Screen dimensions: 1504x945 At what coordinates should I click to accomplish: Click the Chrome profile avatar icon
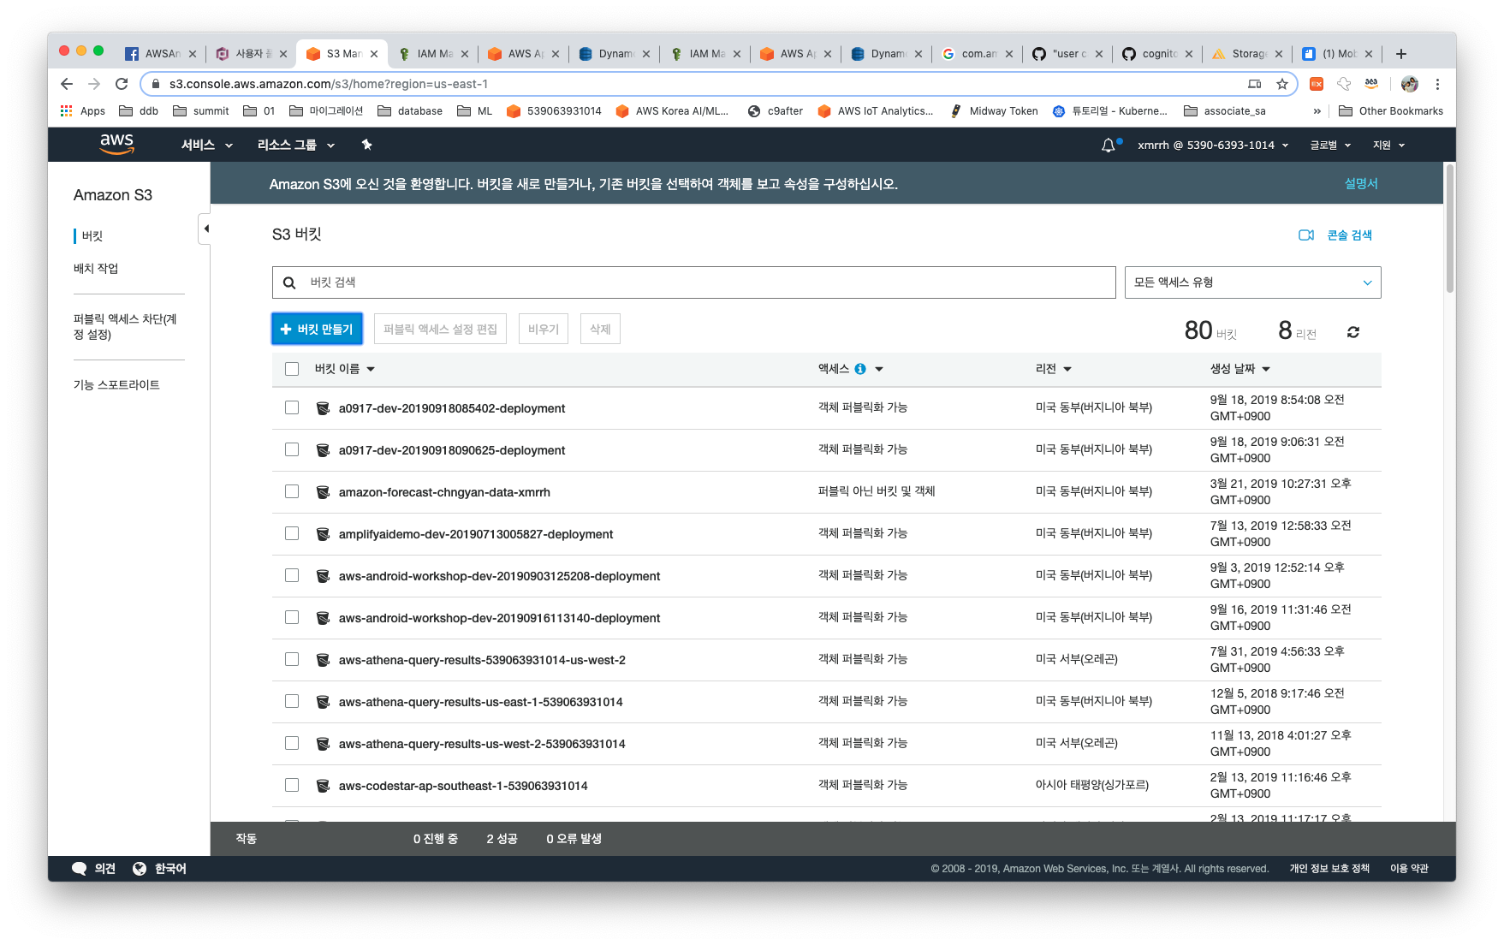coord(1410,84)
